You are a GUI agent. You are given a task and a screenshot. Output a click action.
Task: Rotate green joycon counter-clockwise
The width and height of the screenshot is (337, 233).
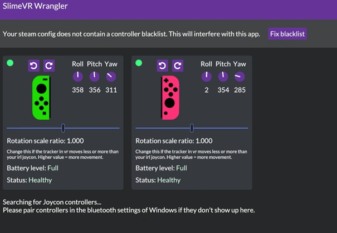(33, 66)
